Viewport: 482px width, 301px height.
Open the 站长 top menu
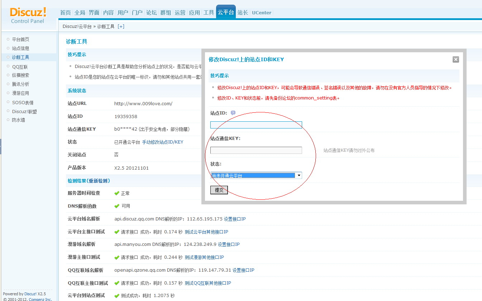243,13
